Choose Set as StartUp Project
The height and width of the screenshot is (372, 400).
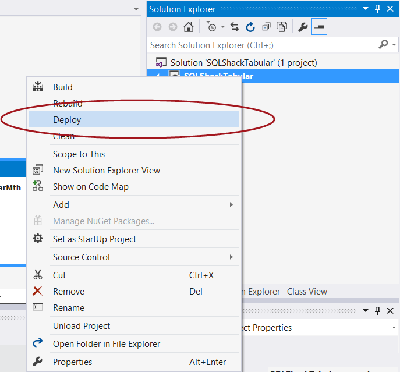[x=134, y=239]
